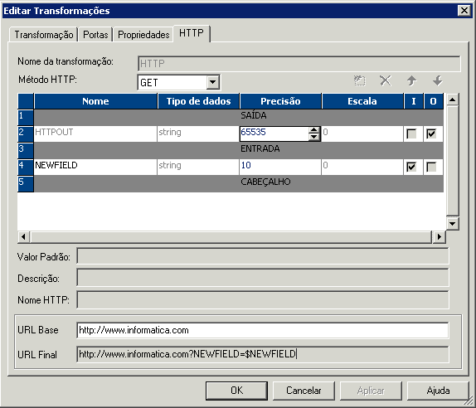
Task: Click the horizontal scroll left arrow
Action: [x=24, y=236]
